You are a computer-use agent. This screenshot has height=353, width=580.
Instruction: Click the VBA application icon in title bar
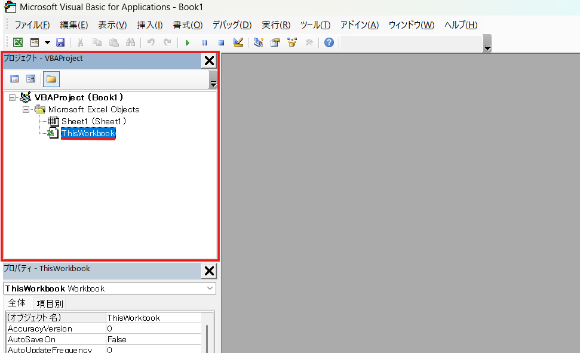coord(10,7)
